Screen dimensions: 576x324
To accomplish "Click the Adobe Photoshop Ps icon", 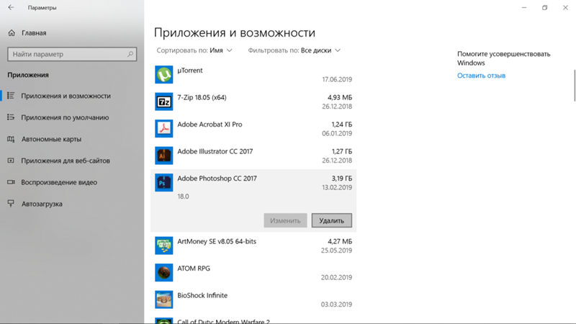I will 164,183.
